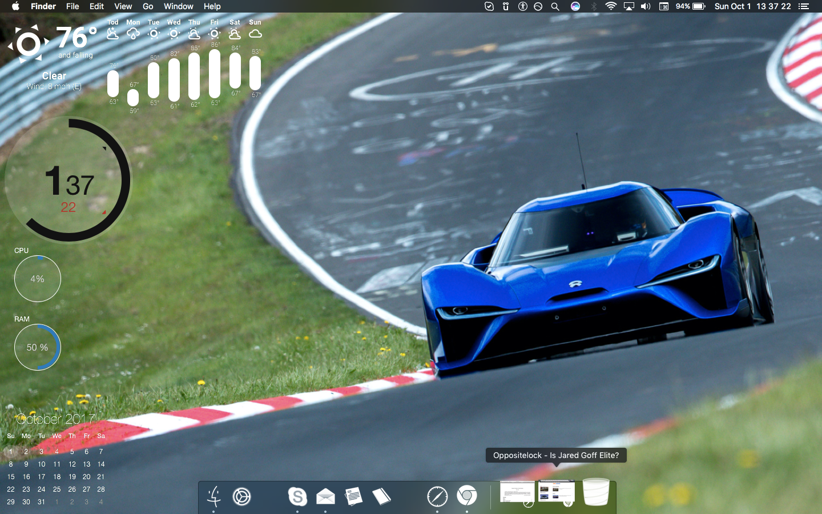Screen dimensions: 822x514
Task: Open the Trash in the Dock
Action: 596,492
